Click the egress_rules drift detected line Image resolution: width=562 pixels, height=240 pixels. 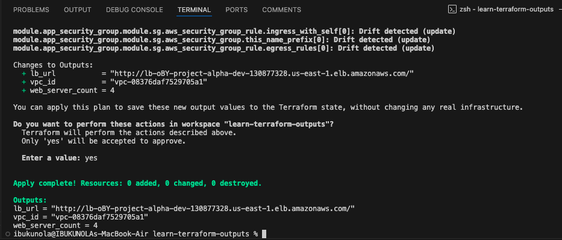pos(223,48)
